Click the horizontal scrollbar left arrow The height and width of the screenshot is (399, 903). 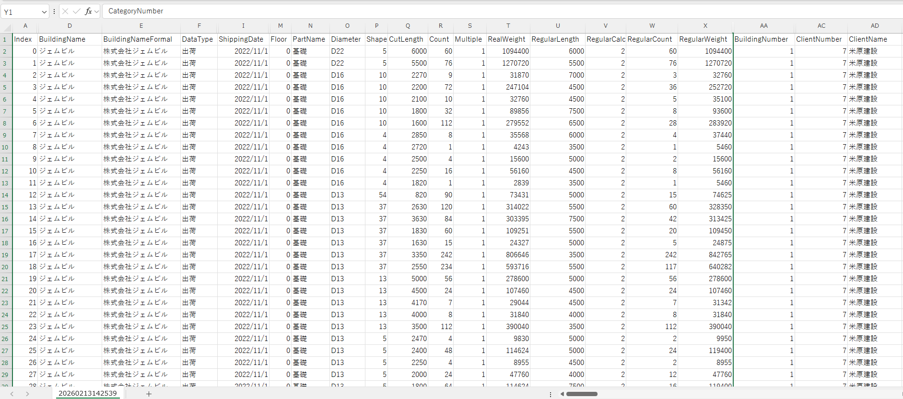click(x=562, y=394)
